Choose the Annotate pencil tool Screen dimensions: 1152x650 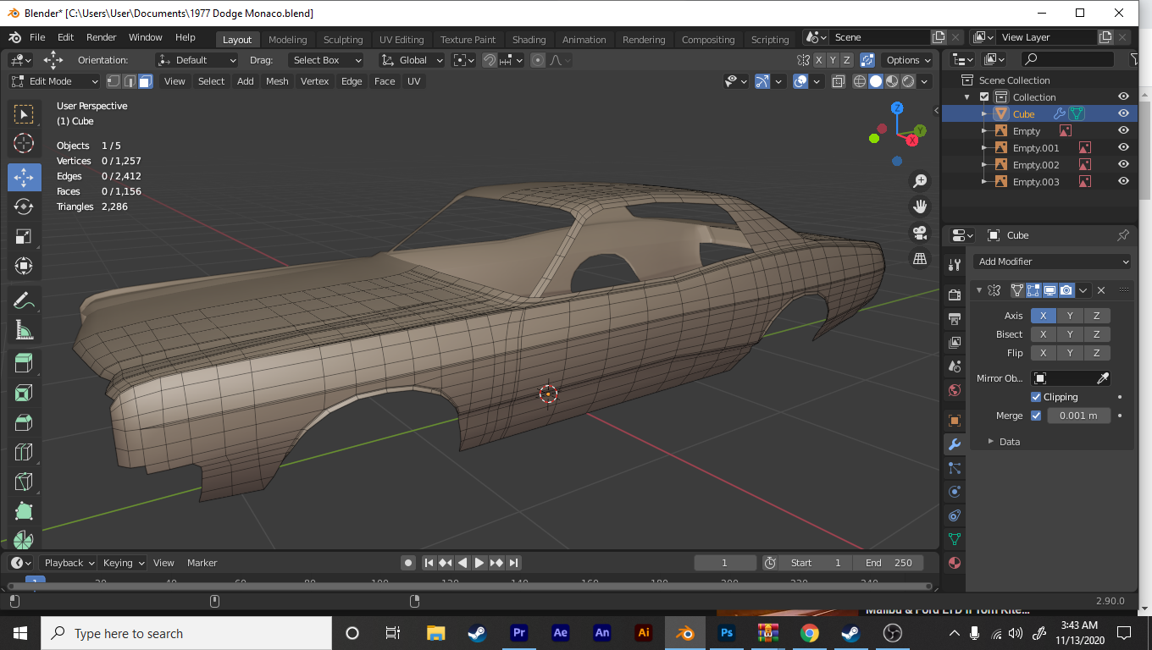24,300
